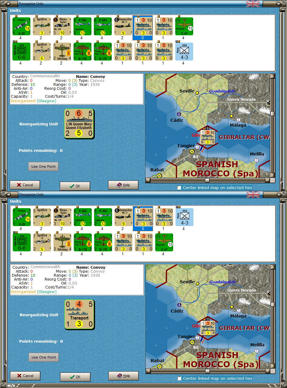Select XXX Arm 6-6 unit, upper window
Viewport: 287px width, 388px height.
(22, 51)
